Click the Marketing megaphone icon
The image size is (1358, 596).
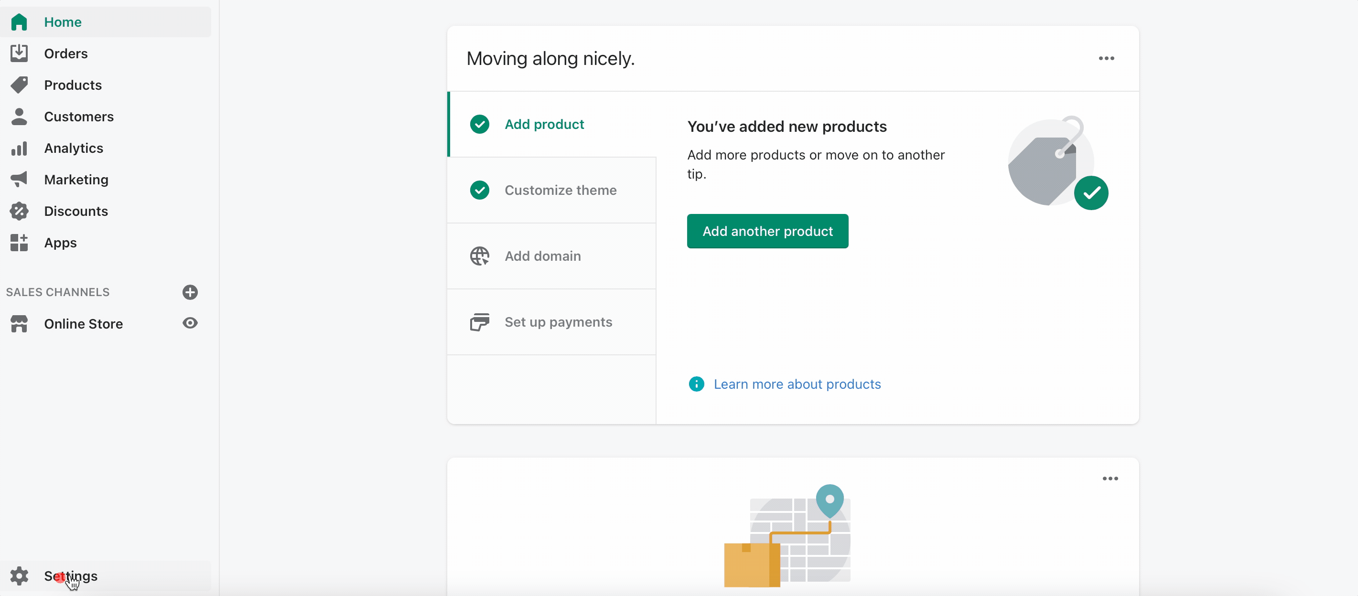(x=19, y=179)
